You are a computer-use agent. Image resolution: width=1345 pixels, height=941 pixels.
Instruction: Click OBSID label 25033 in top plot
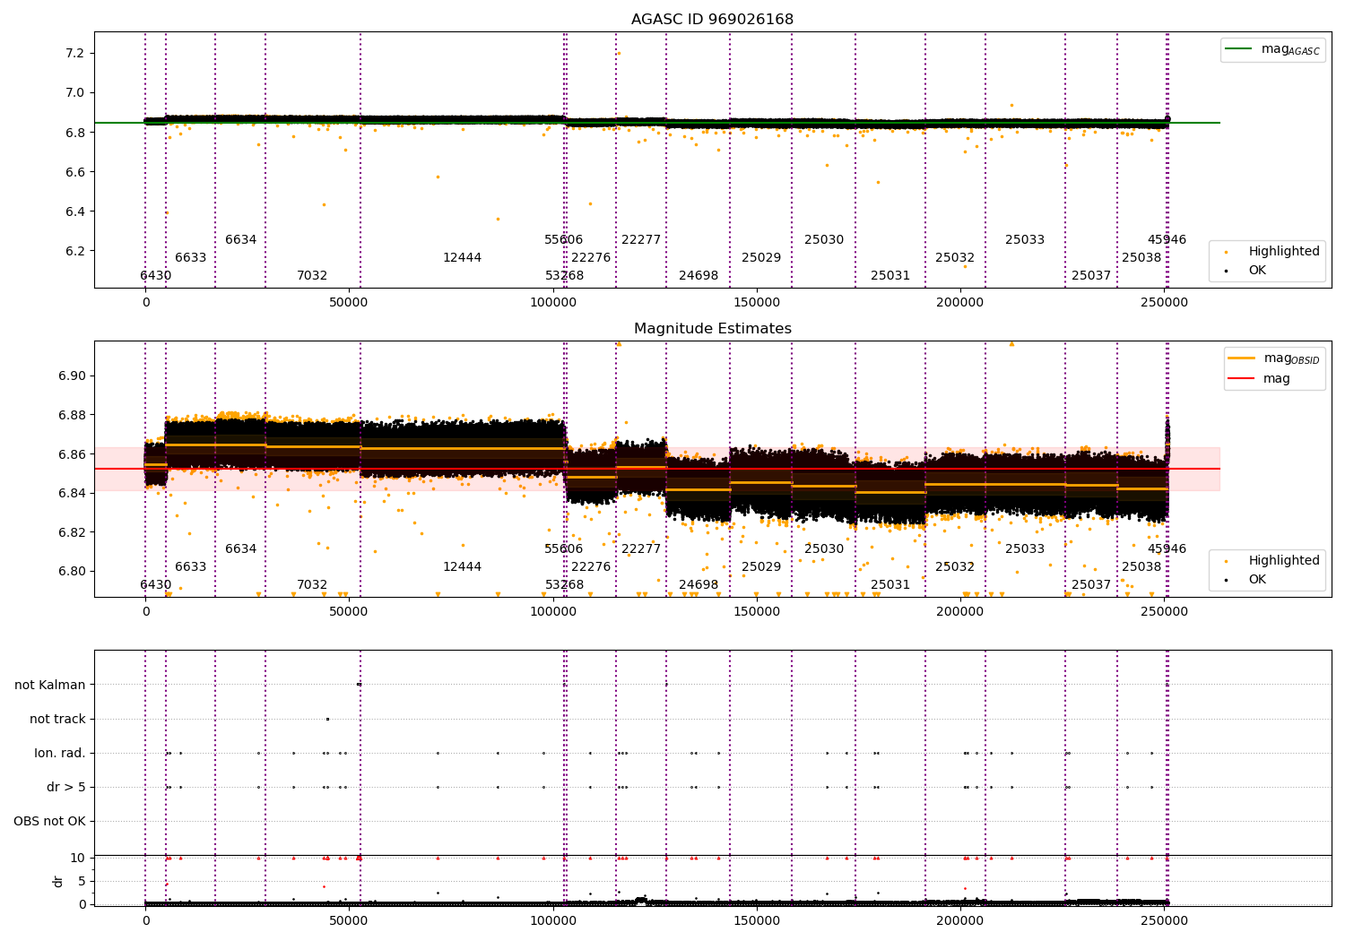click(x=1025, y=239)
